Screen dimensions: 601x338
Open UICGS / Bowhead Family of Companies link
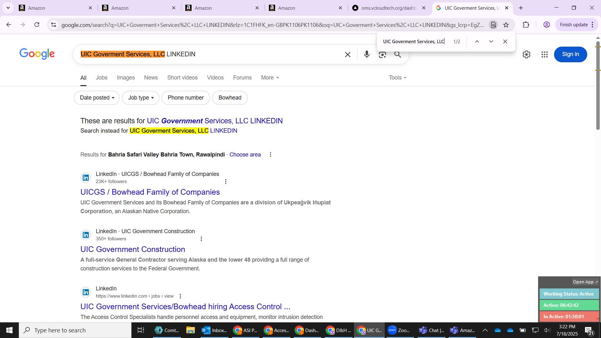coord(150,192)
